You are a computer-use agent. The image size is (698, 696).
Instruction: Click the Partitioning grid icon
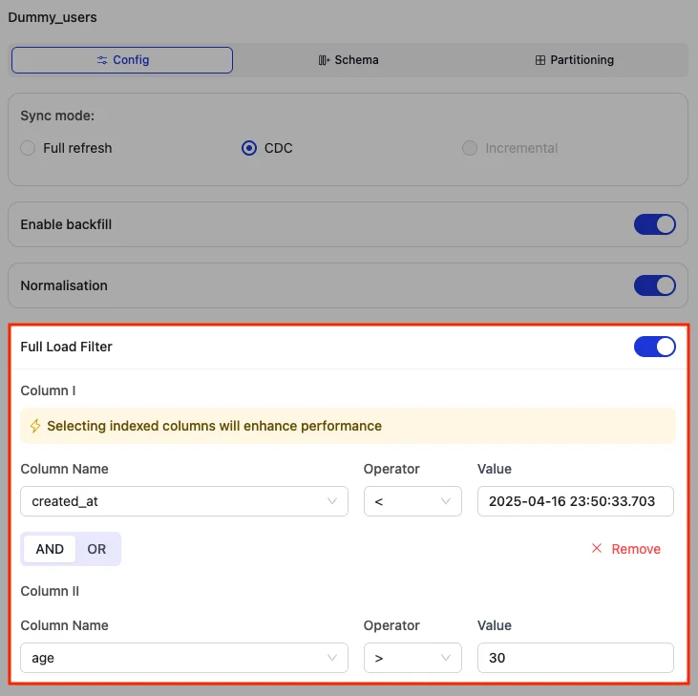pyautogui.click(x=540, y=60)
